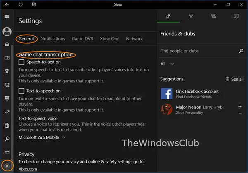Select the Parties tab icon
This screenshot has height=173, width=248.
click(191, 16)
